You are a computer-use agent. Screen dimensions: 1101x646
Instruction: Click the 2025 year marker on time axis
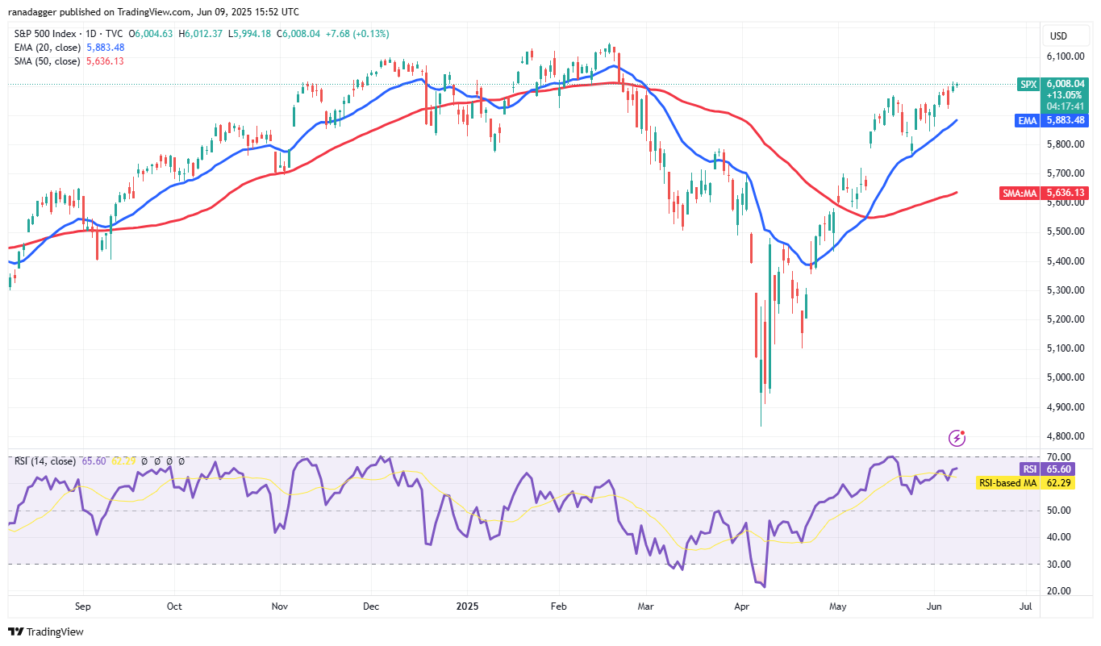click(466, 604)
